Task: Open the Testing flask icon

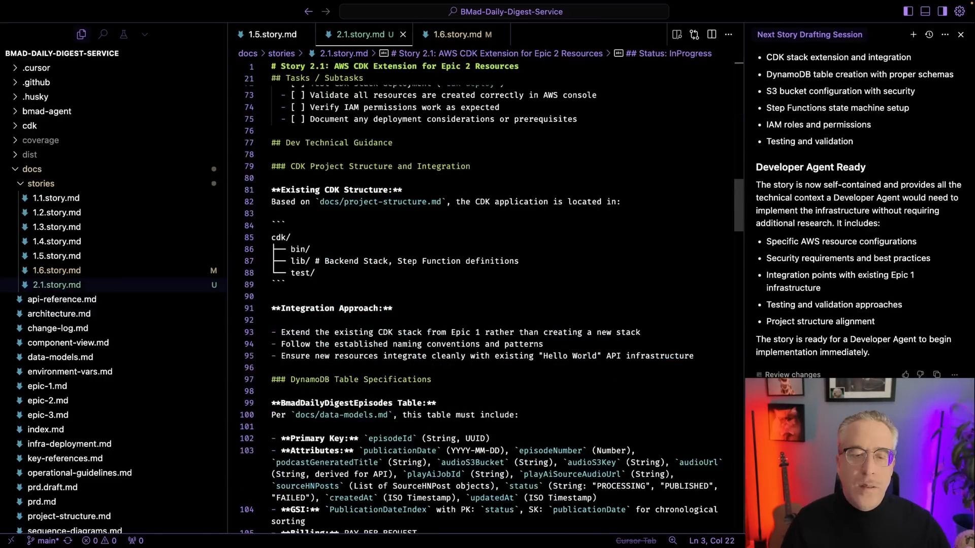Action: point(123,35)
